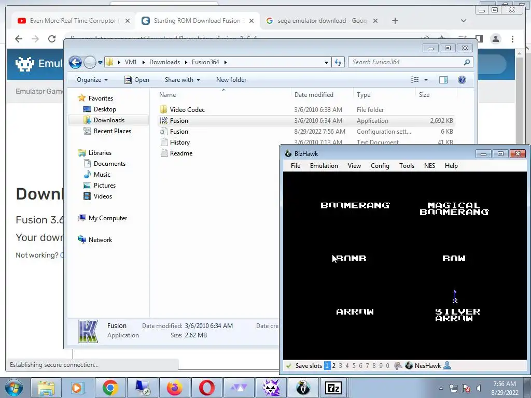Click the change view icon in Explorer
Screen dimensions: 531x398
point(414,80)
